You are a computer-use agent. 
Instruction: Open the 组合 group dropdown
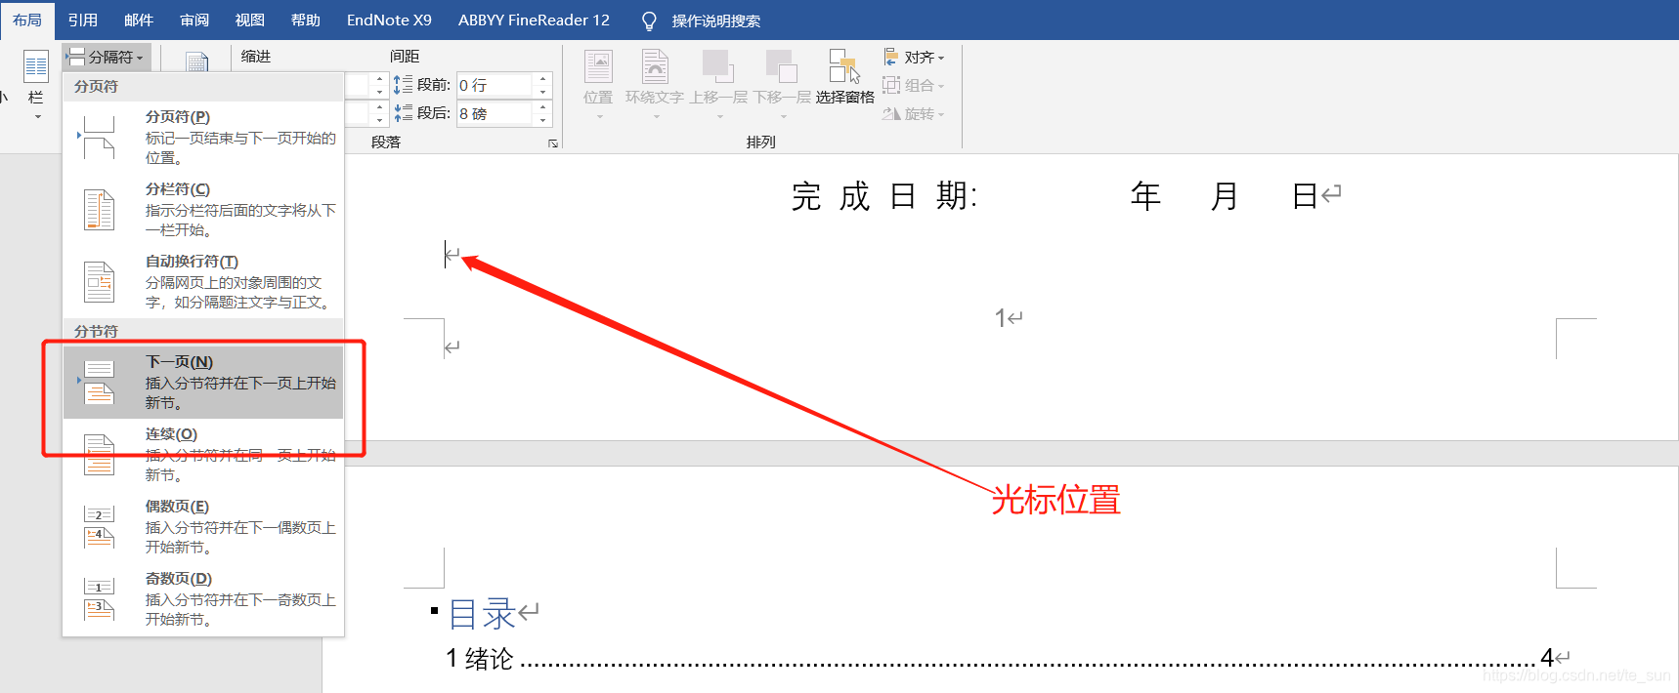click(914, 86)
